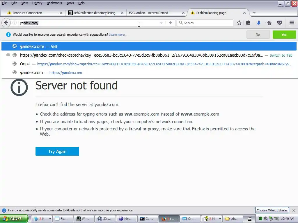Viewport: 298px width, 223px height.
Task: Decline search suggestions with No
Action: 258,35
